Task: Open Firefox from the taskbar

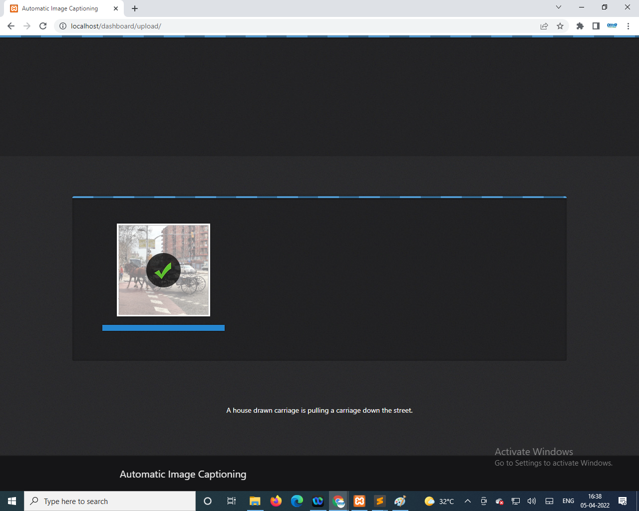Action: 276,501
